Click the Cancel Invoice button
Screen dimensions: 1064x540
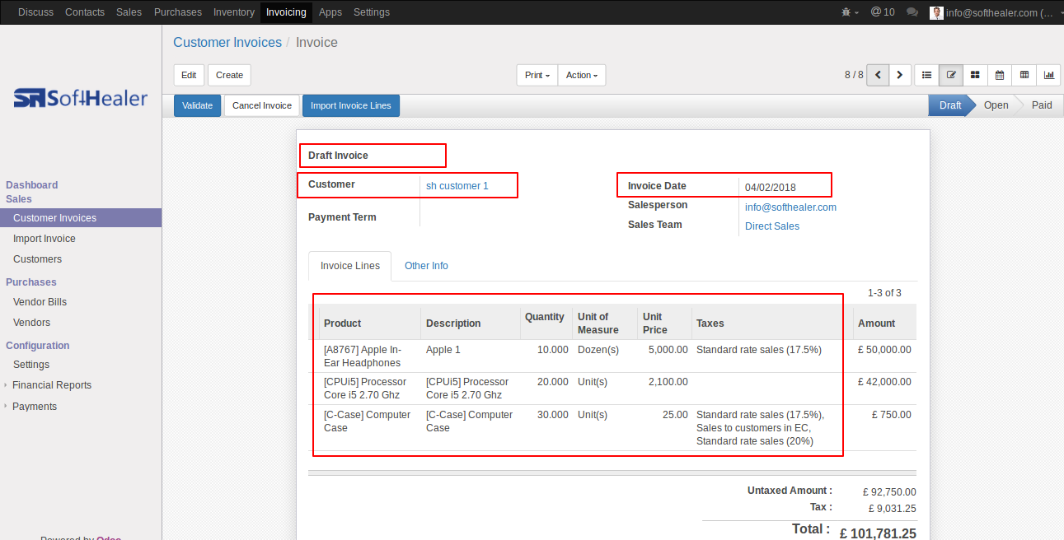[262, 105]
